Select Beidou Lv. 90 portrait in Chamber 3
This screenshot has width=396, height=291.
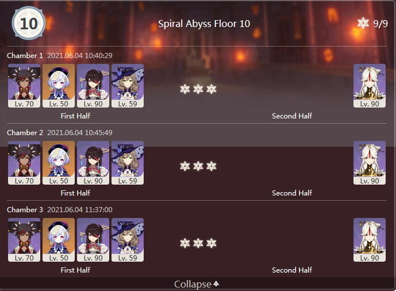point(93,239)
